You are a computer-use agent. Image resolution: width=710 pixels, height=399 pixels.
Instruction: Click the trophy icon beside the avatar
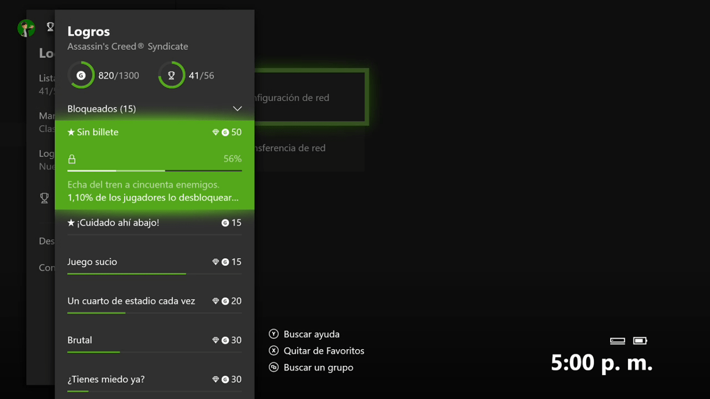pyautogui.click(x=50, y=26)
